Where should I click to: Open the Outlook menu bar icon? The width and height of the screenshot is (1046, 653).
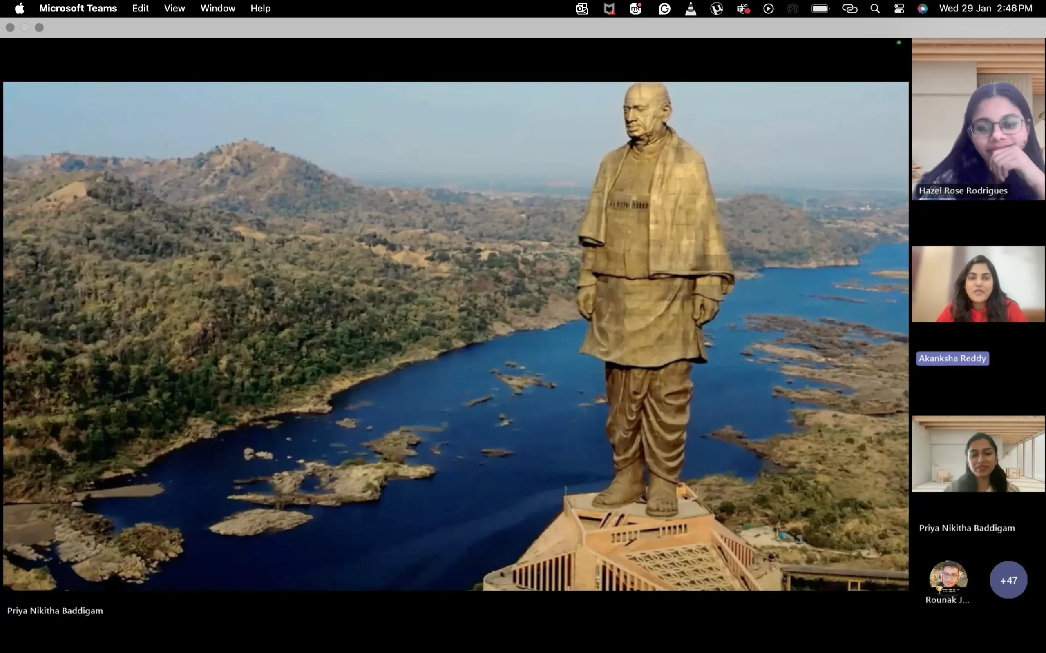[x=582, y=9]
